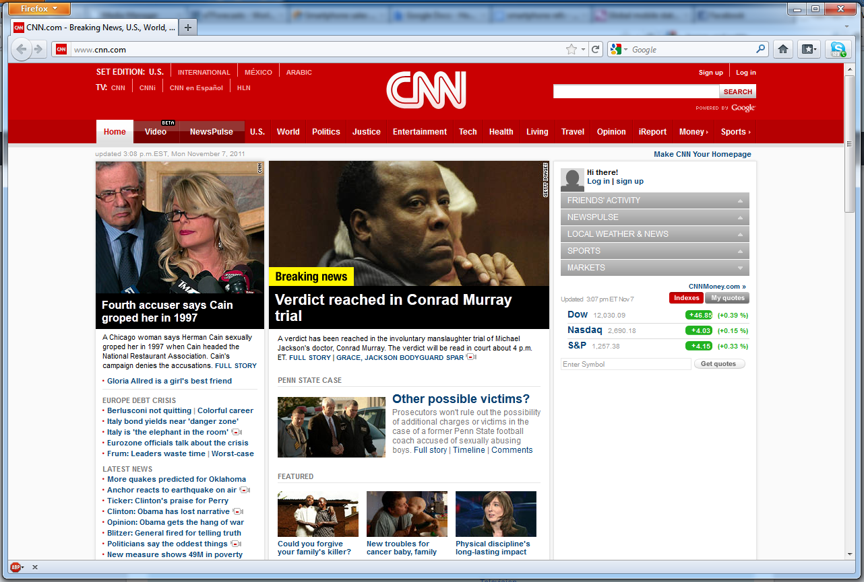This screenshot has width=864, height=582.
Task: Click the bookmark star in address bar
Action: coord(572,49)
